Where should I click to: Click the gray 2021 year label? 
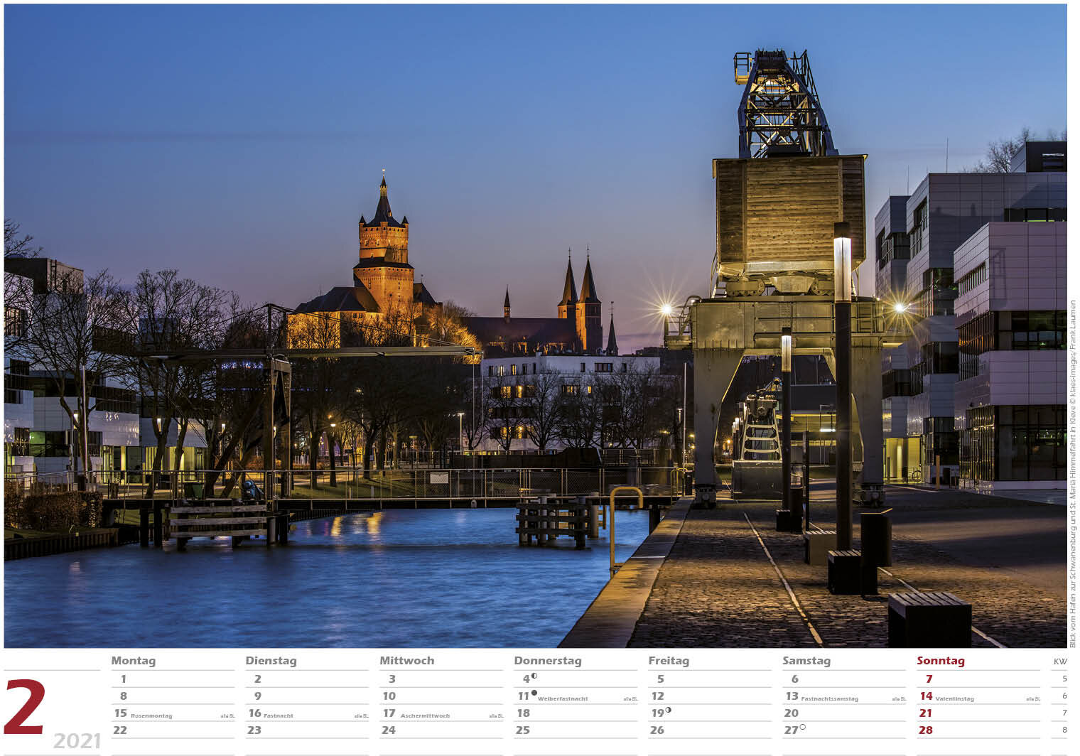point(77,741)
